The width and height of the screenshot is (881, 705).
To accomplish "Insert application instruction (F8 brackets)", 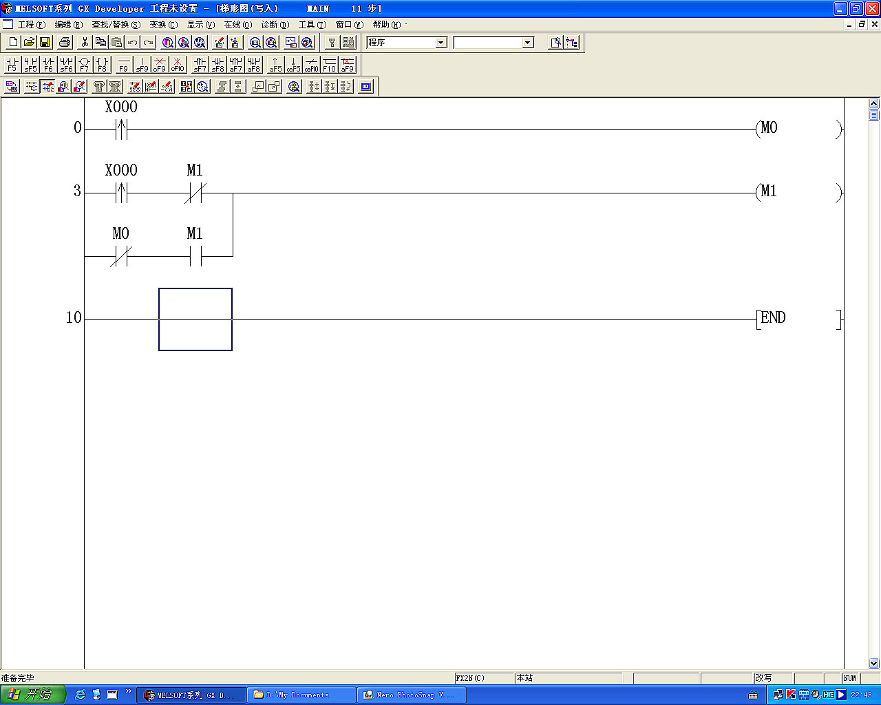I will (102, 65).
